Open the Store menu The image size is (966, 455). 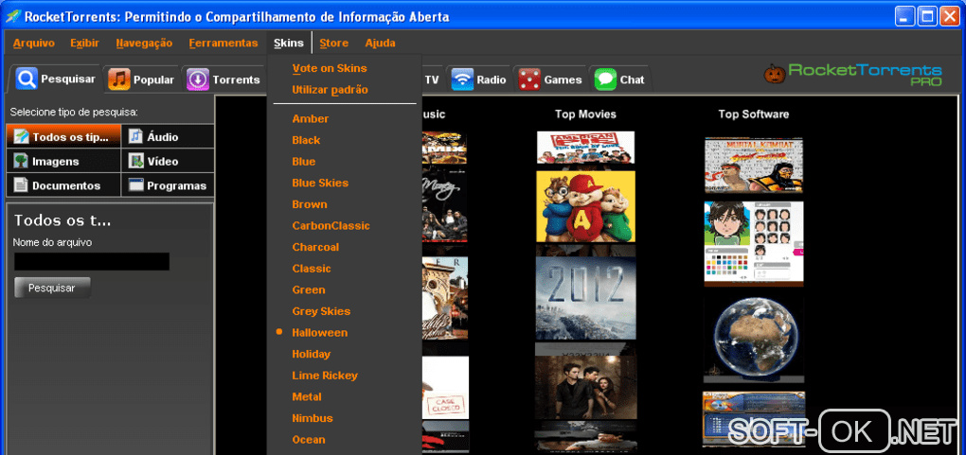334,44
